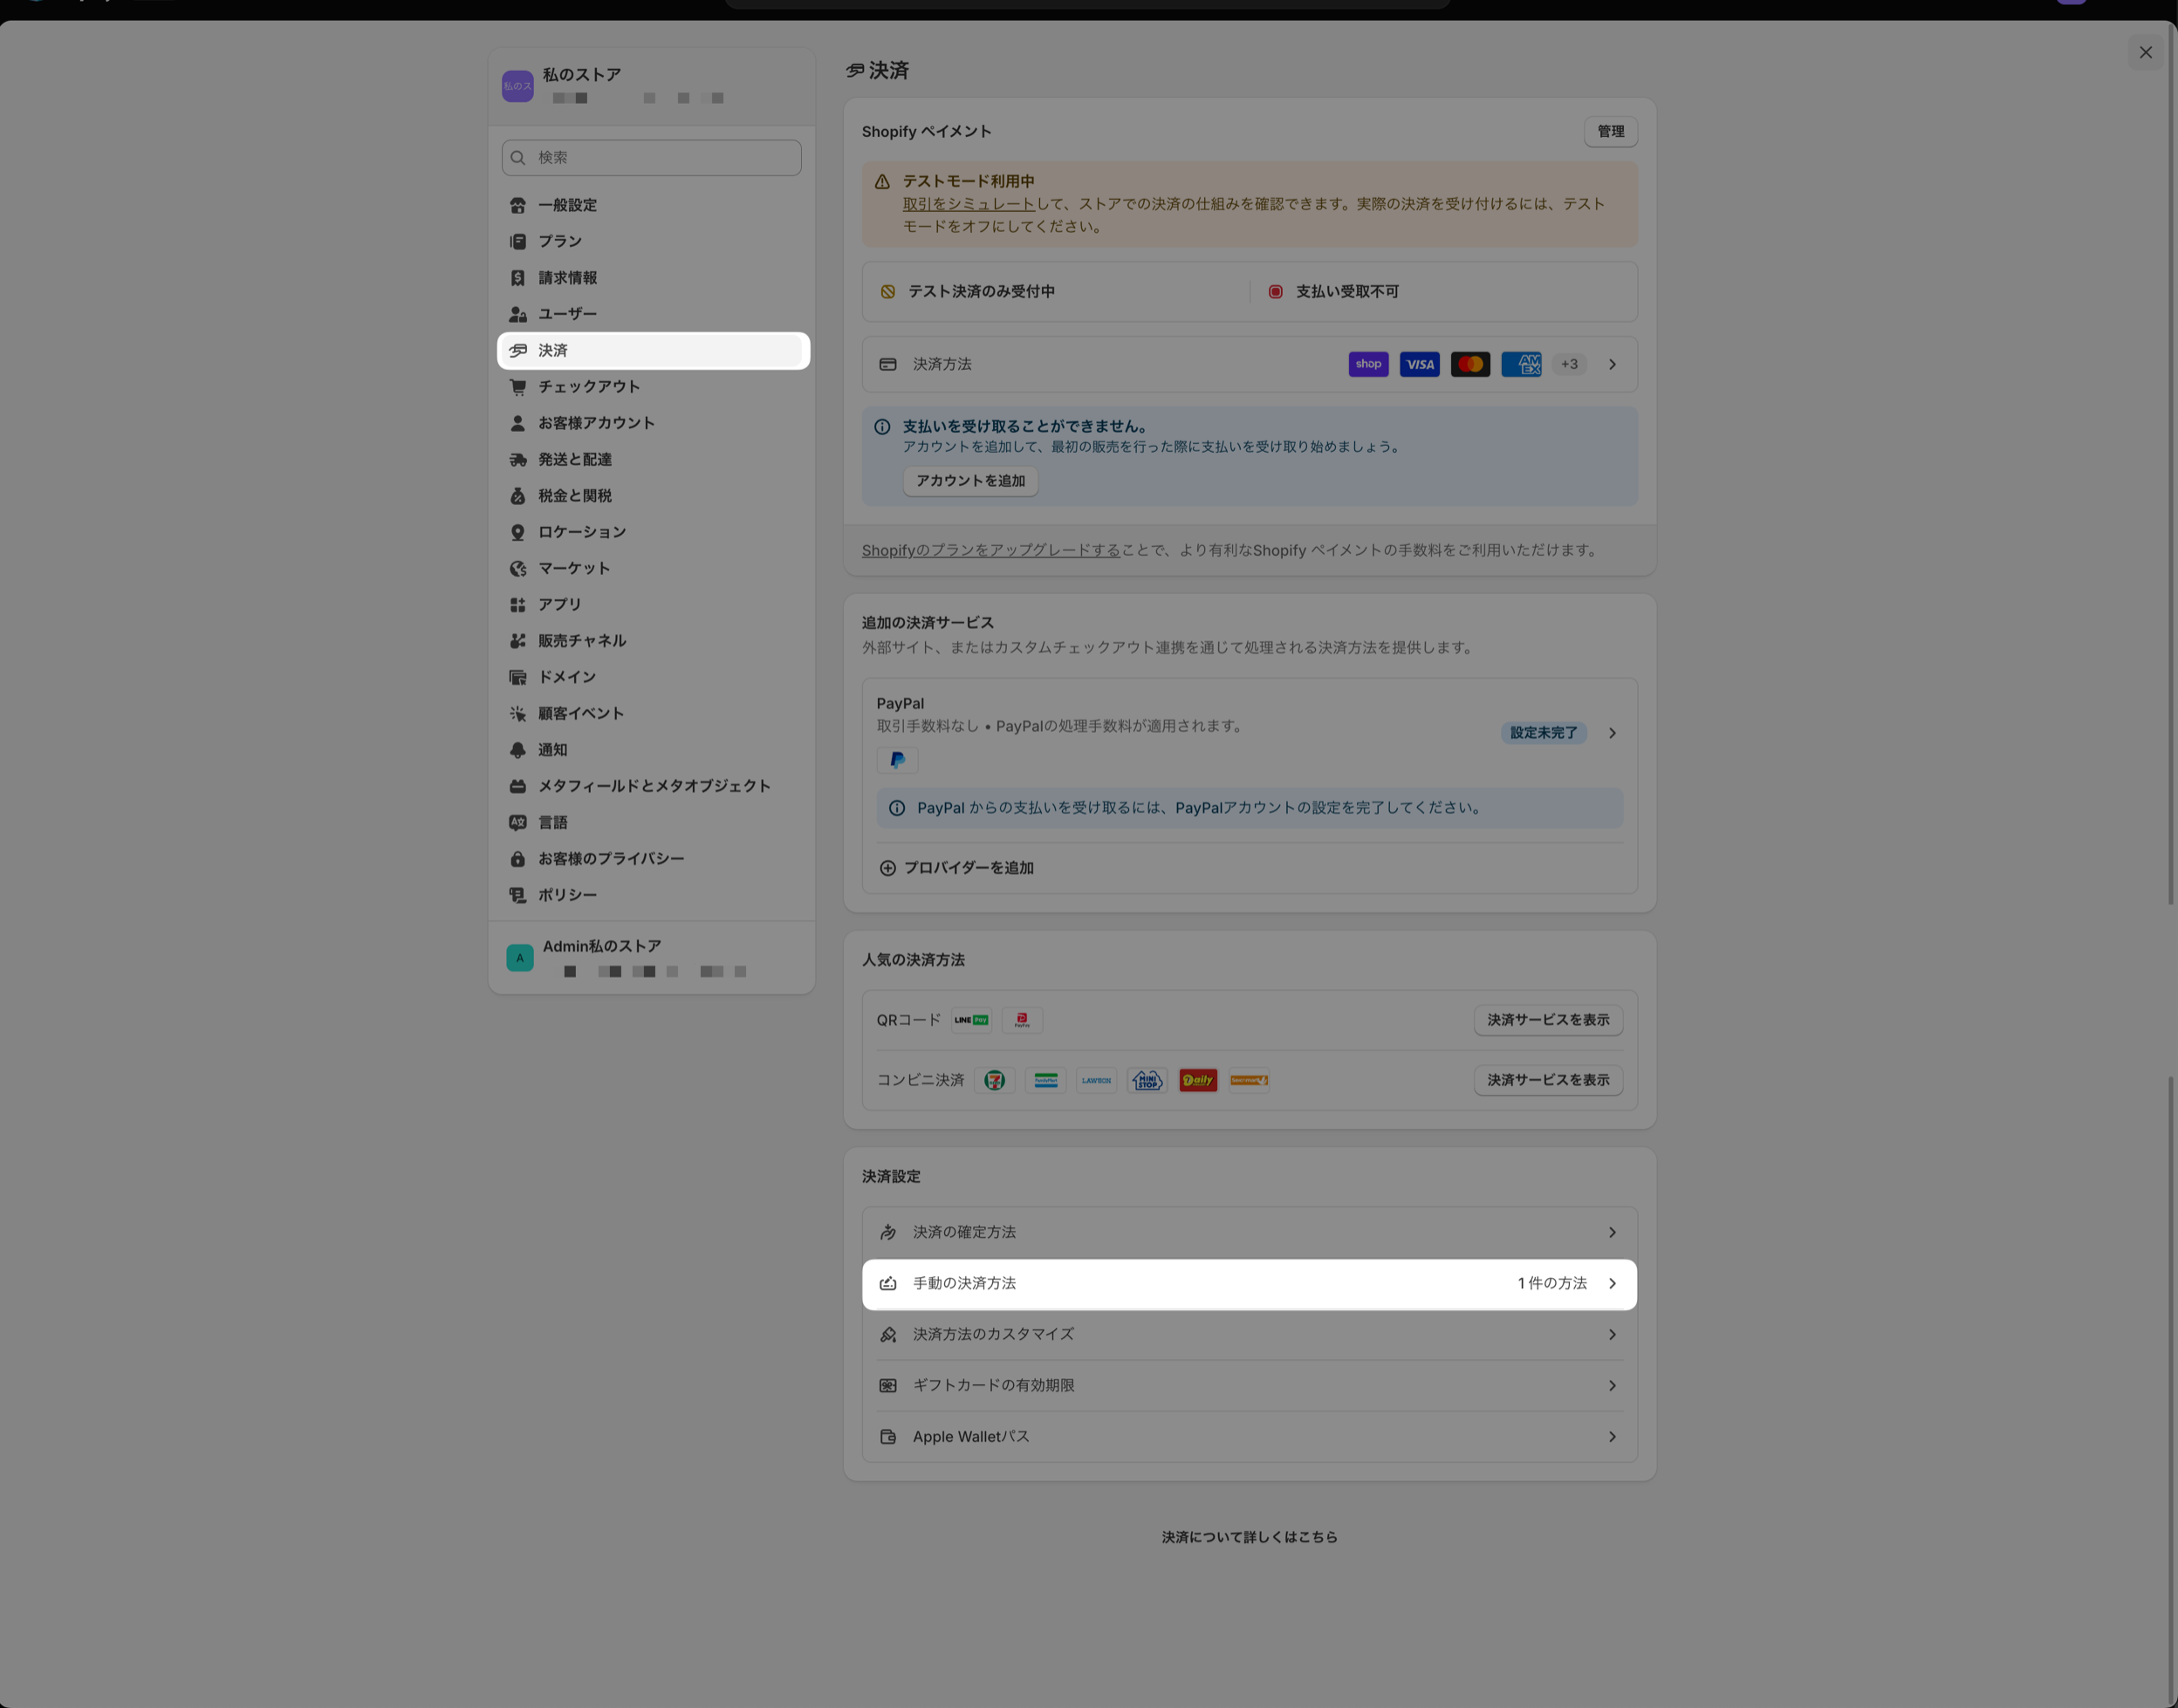Click the 販売チャネル icon

(517, 641)
